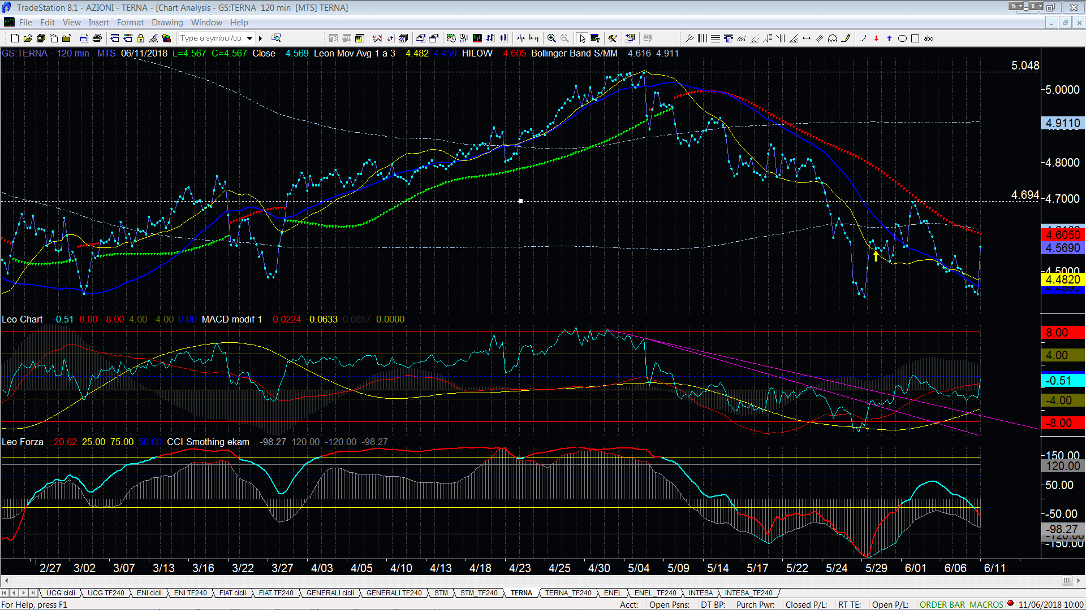Switch to INTESA tab
The image size is (1086, 610).
click(x=701, y=593)
